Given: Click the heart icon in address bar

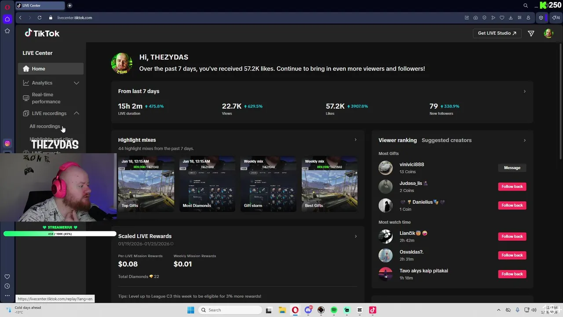Looking at the screenshot, I should click(x=502, y=18).
